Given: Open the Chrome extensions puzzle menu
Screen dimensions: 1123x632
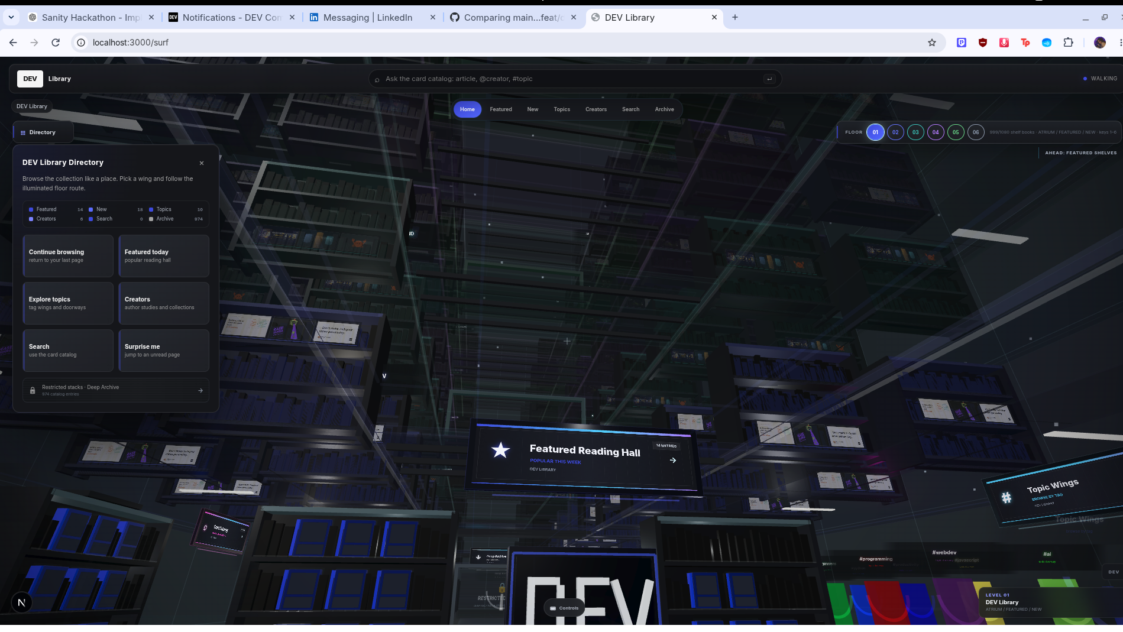Looking at the screenshot, I should 1068,43.
